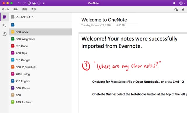Open the 700 Lifelog notebook
This screenshot has height=113, width=187.
pyautogui.click(x=41, y=74)
